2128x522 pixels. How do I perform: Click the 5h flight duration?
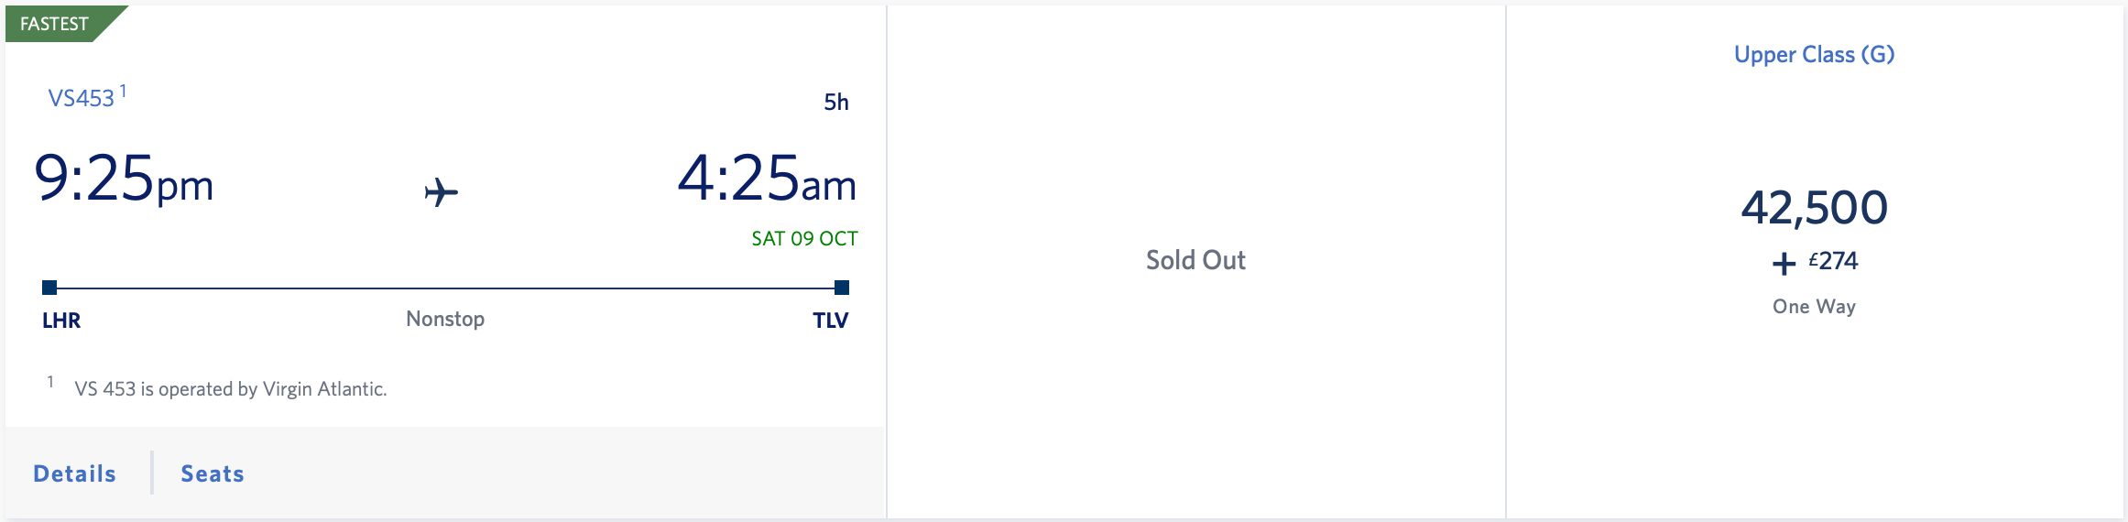(835, 102)
